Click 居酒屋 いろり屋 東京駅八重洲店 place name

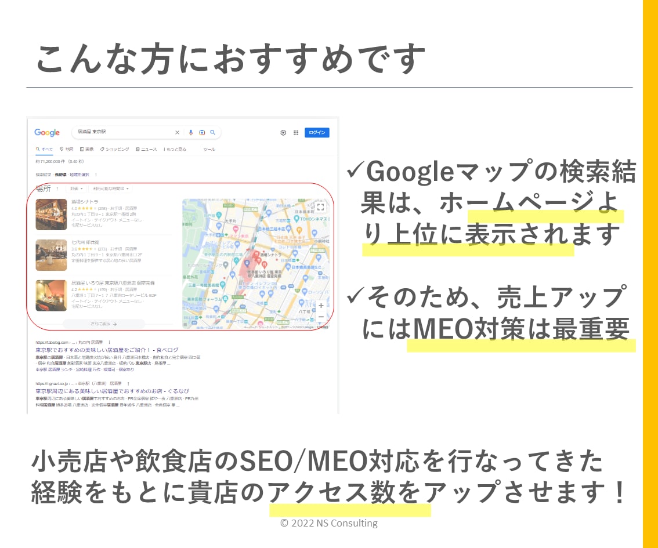click(x=113, y=283)
